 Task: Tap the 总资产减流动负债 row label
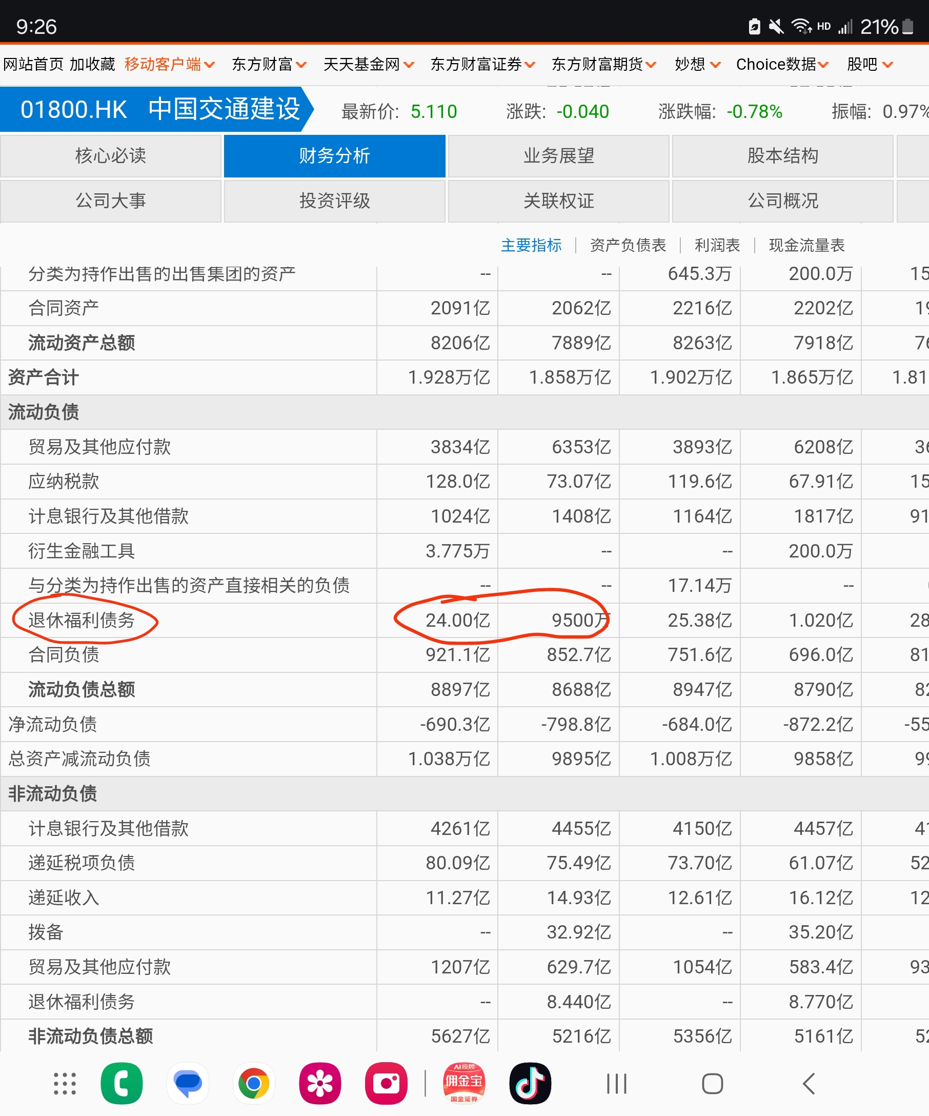pyautogui.click(x=79, y=759)
